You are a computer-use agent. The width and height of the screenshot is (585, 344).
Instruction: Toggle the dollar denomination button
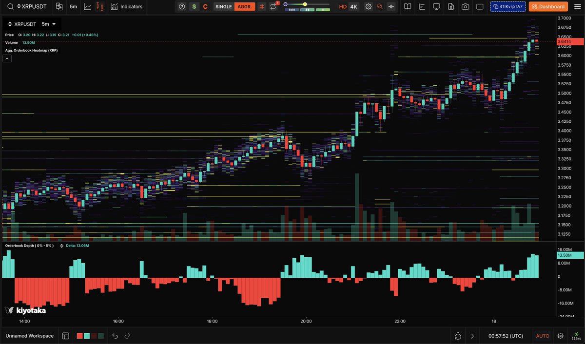[x=195, y=7]
